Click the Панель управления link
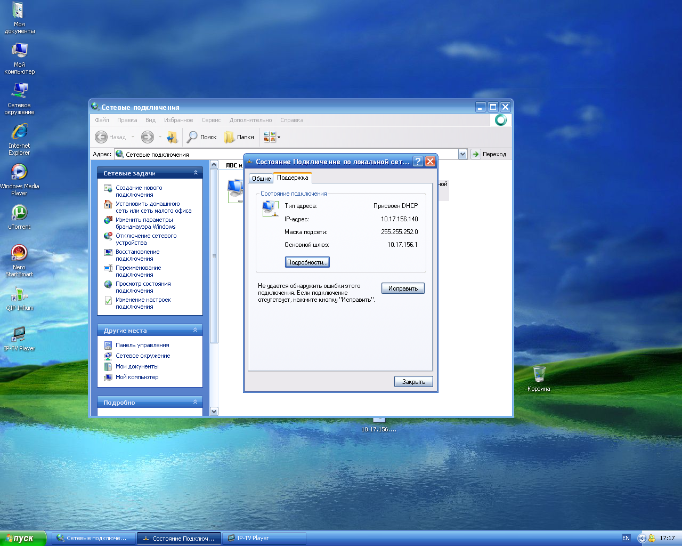The height and width of the screenshot is (546, 682). pos(142,345)
